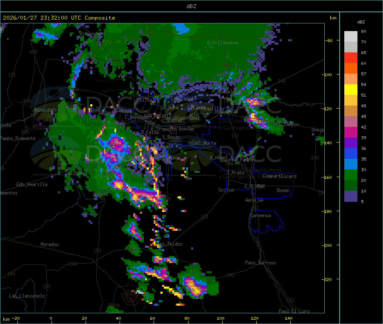Select the '-220' tick on the right km axis

pyautogui.click(x=328, y=280)
